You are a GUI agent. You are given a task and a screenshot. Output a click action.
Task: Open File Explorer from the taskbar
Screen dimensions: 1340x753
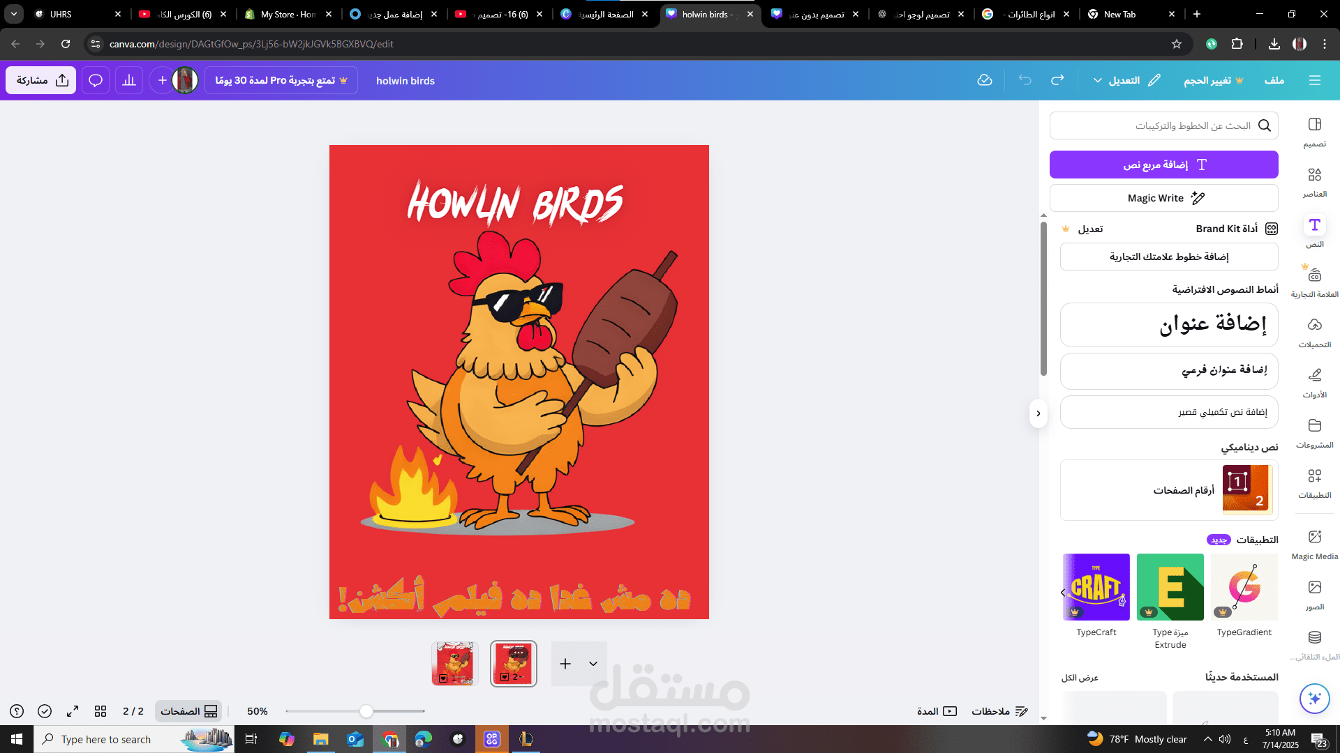coord(320,739)
